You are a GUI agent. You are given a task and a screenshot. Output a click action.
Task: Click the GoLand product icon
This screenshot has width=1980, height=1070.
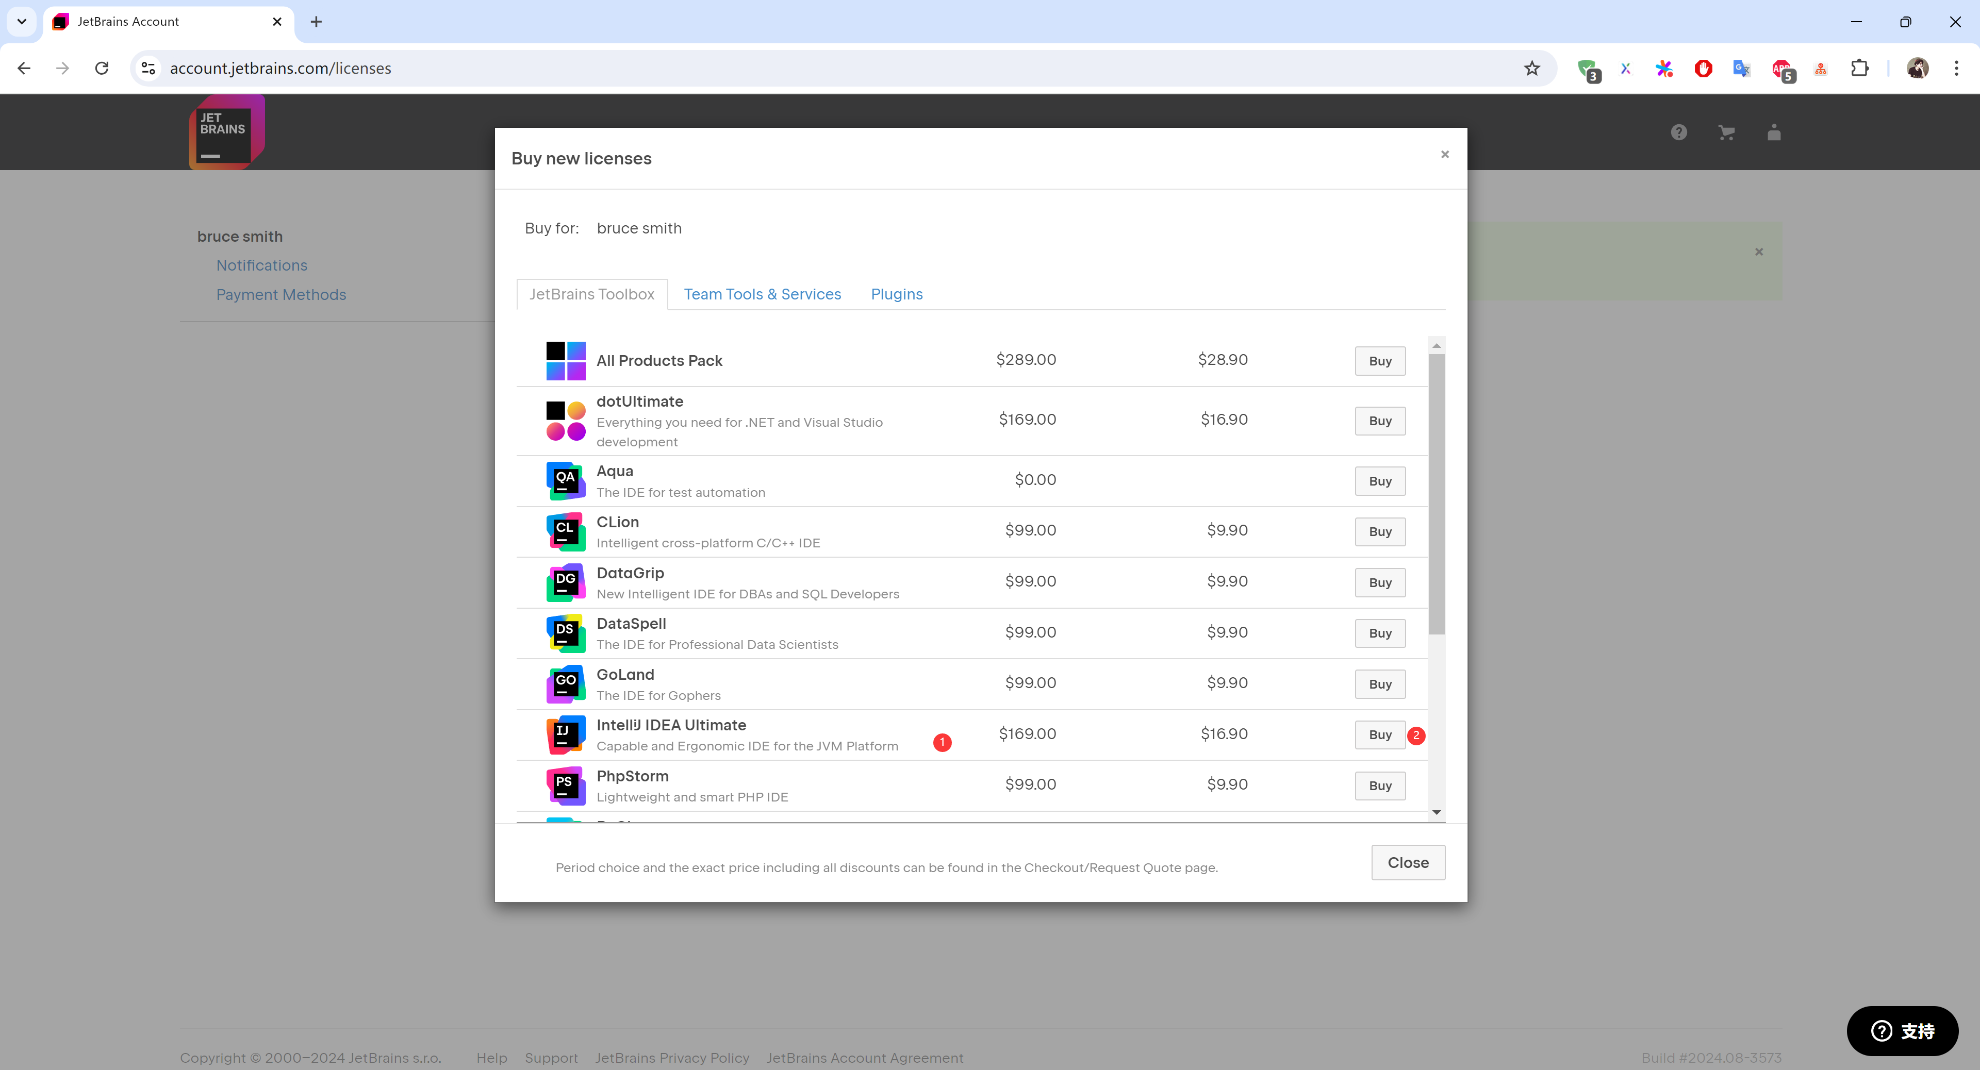click(566, 683)
